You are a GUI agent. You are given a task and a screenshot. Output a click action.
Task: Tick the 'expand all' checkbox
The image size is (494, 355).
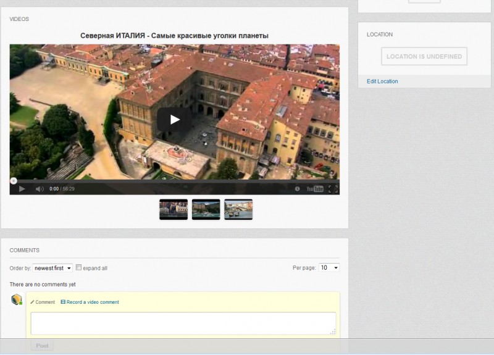(x=78, y=267)
